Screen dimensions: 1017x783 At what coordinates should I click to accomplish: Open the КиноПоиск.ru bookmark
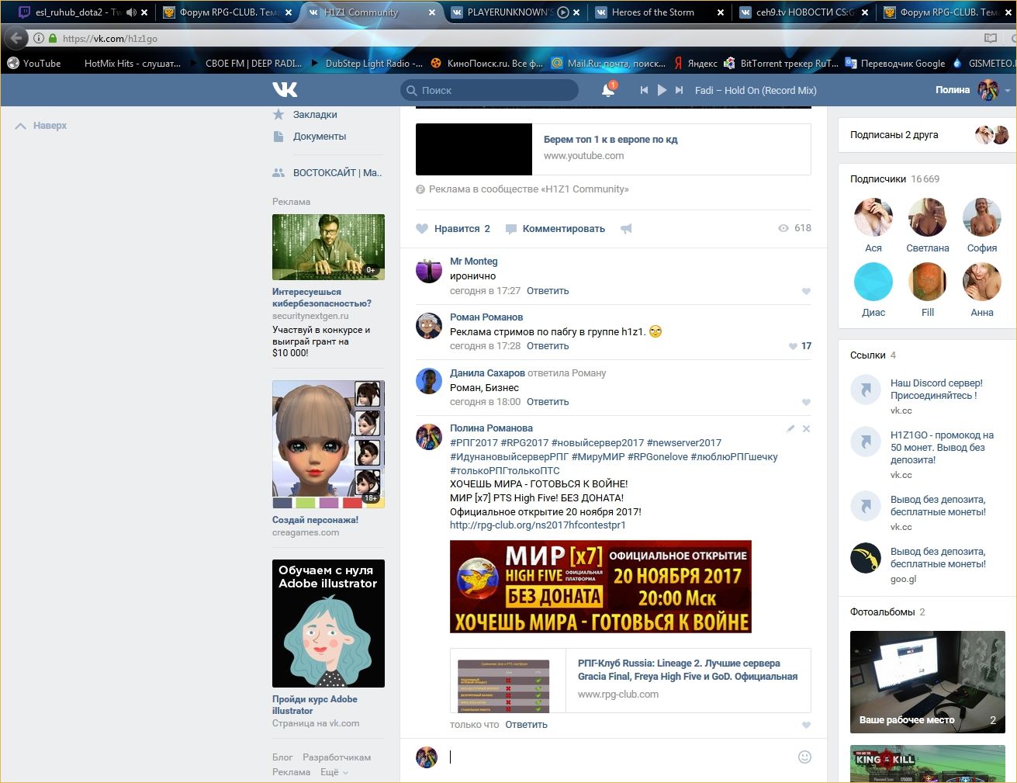tap(487, 64)
